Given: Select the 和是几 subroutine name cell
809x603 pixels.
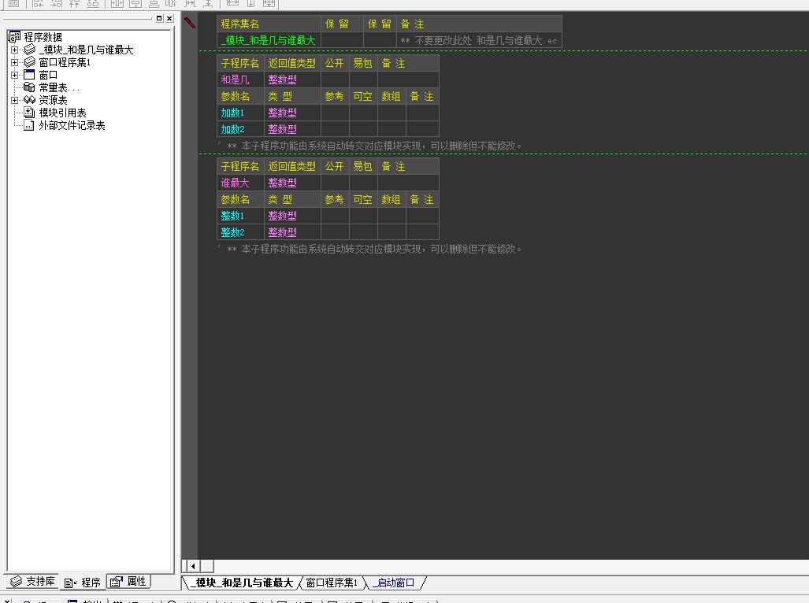Looking at the screenshot, I should (x=240, y=80).
